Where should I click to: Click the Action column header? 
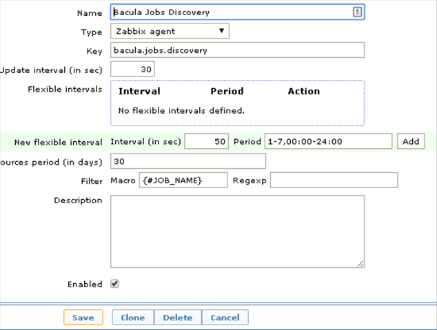tap(304, 91)
